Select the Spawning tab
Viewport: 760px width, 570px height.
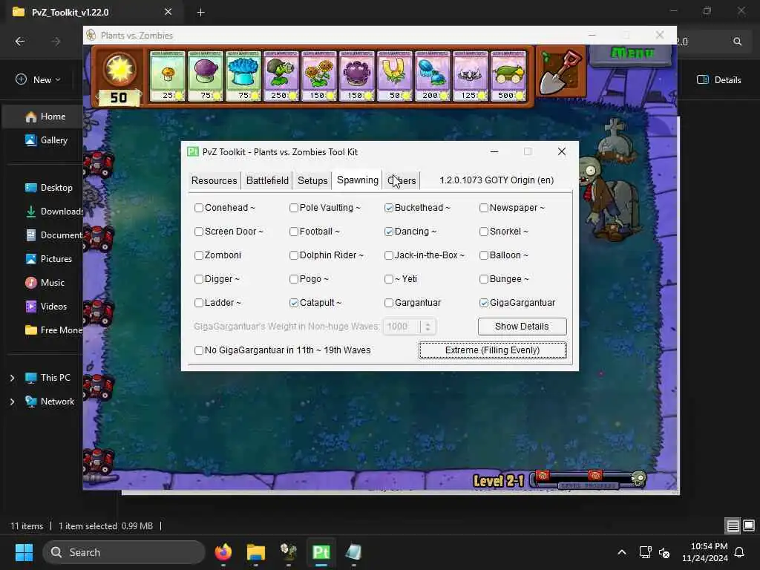358,180
